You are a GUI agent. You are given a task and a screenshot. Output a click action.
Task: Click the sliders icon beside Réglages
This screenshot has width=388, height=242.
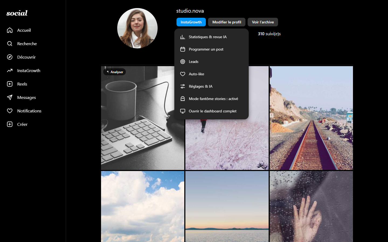pyautogui.click(x=183, y=86)
